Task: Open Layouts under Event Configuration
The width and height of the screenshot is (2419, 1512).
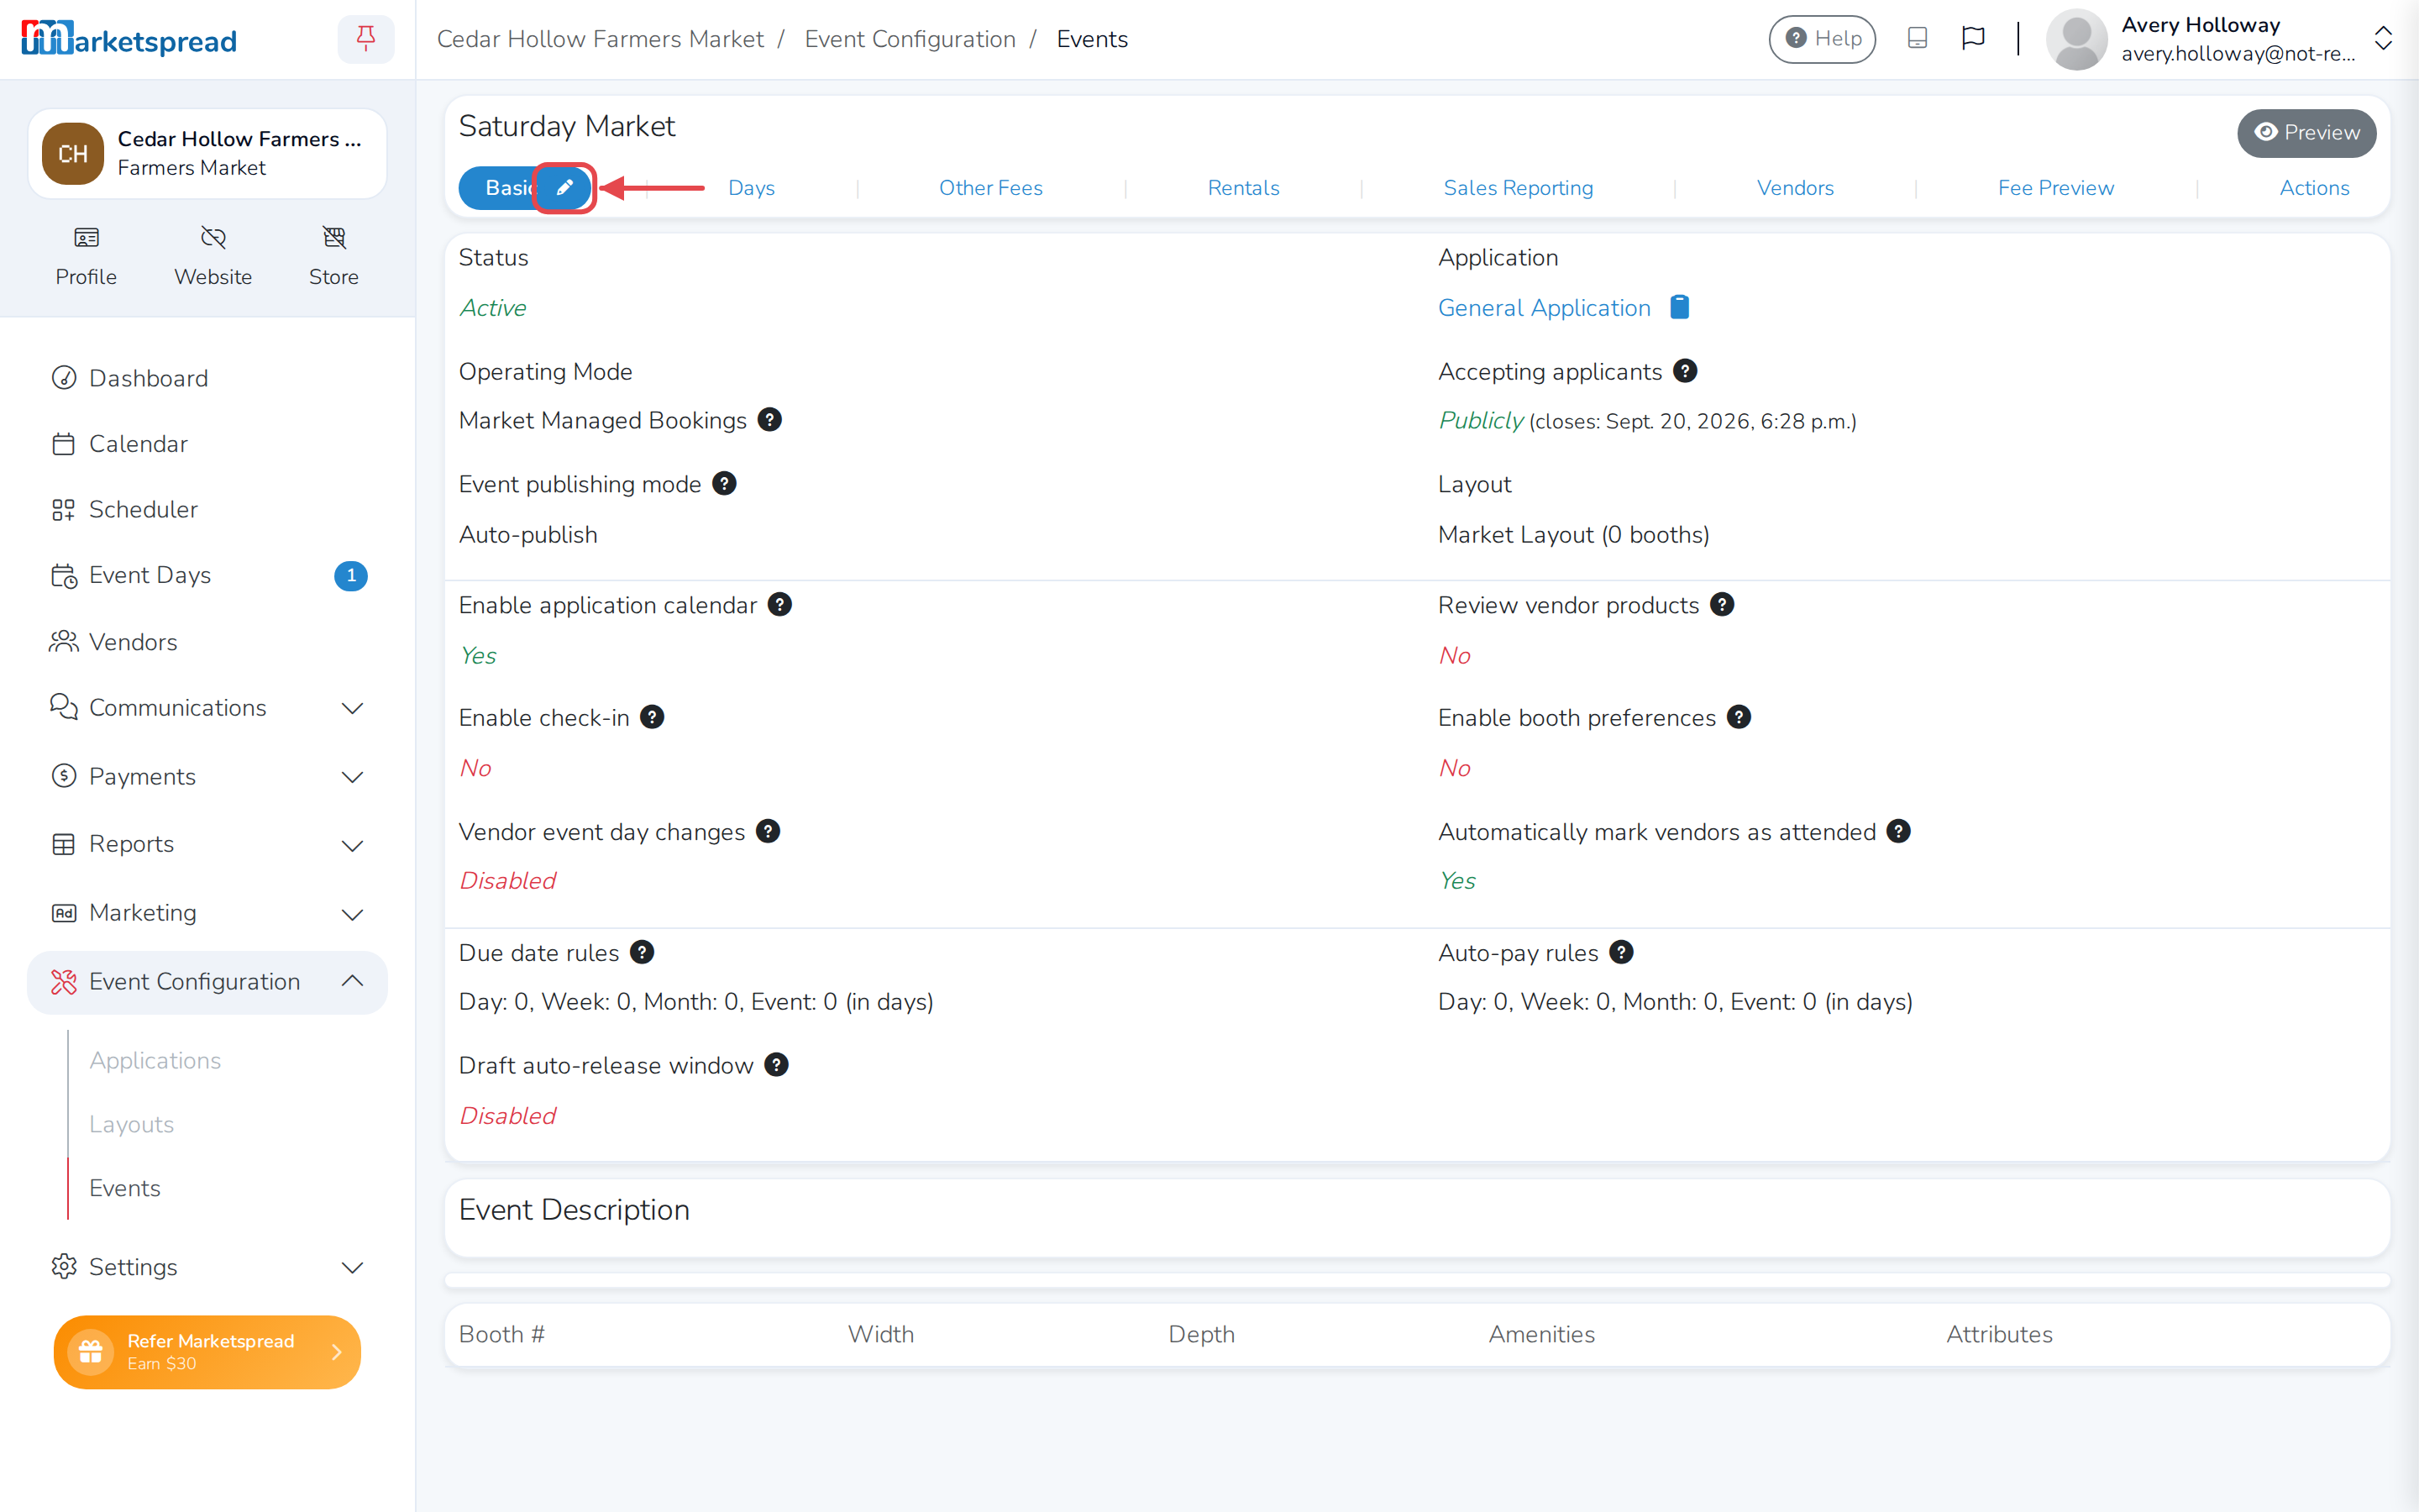Action: pyautogui.click(x=131, y=1124)
